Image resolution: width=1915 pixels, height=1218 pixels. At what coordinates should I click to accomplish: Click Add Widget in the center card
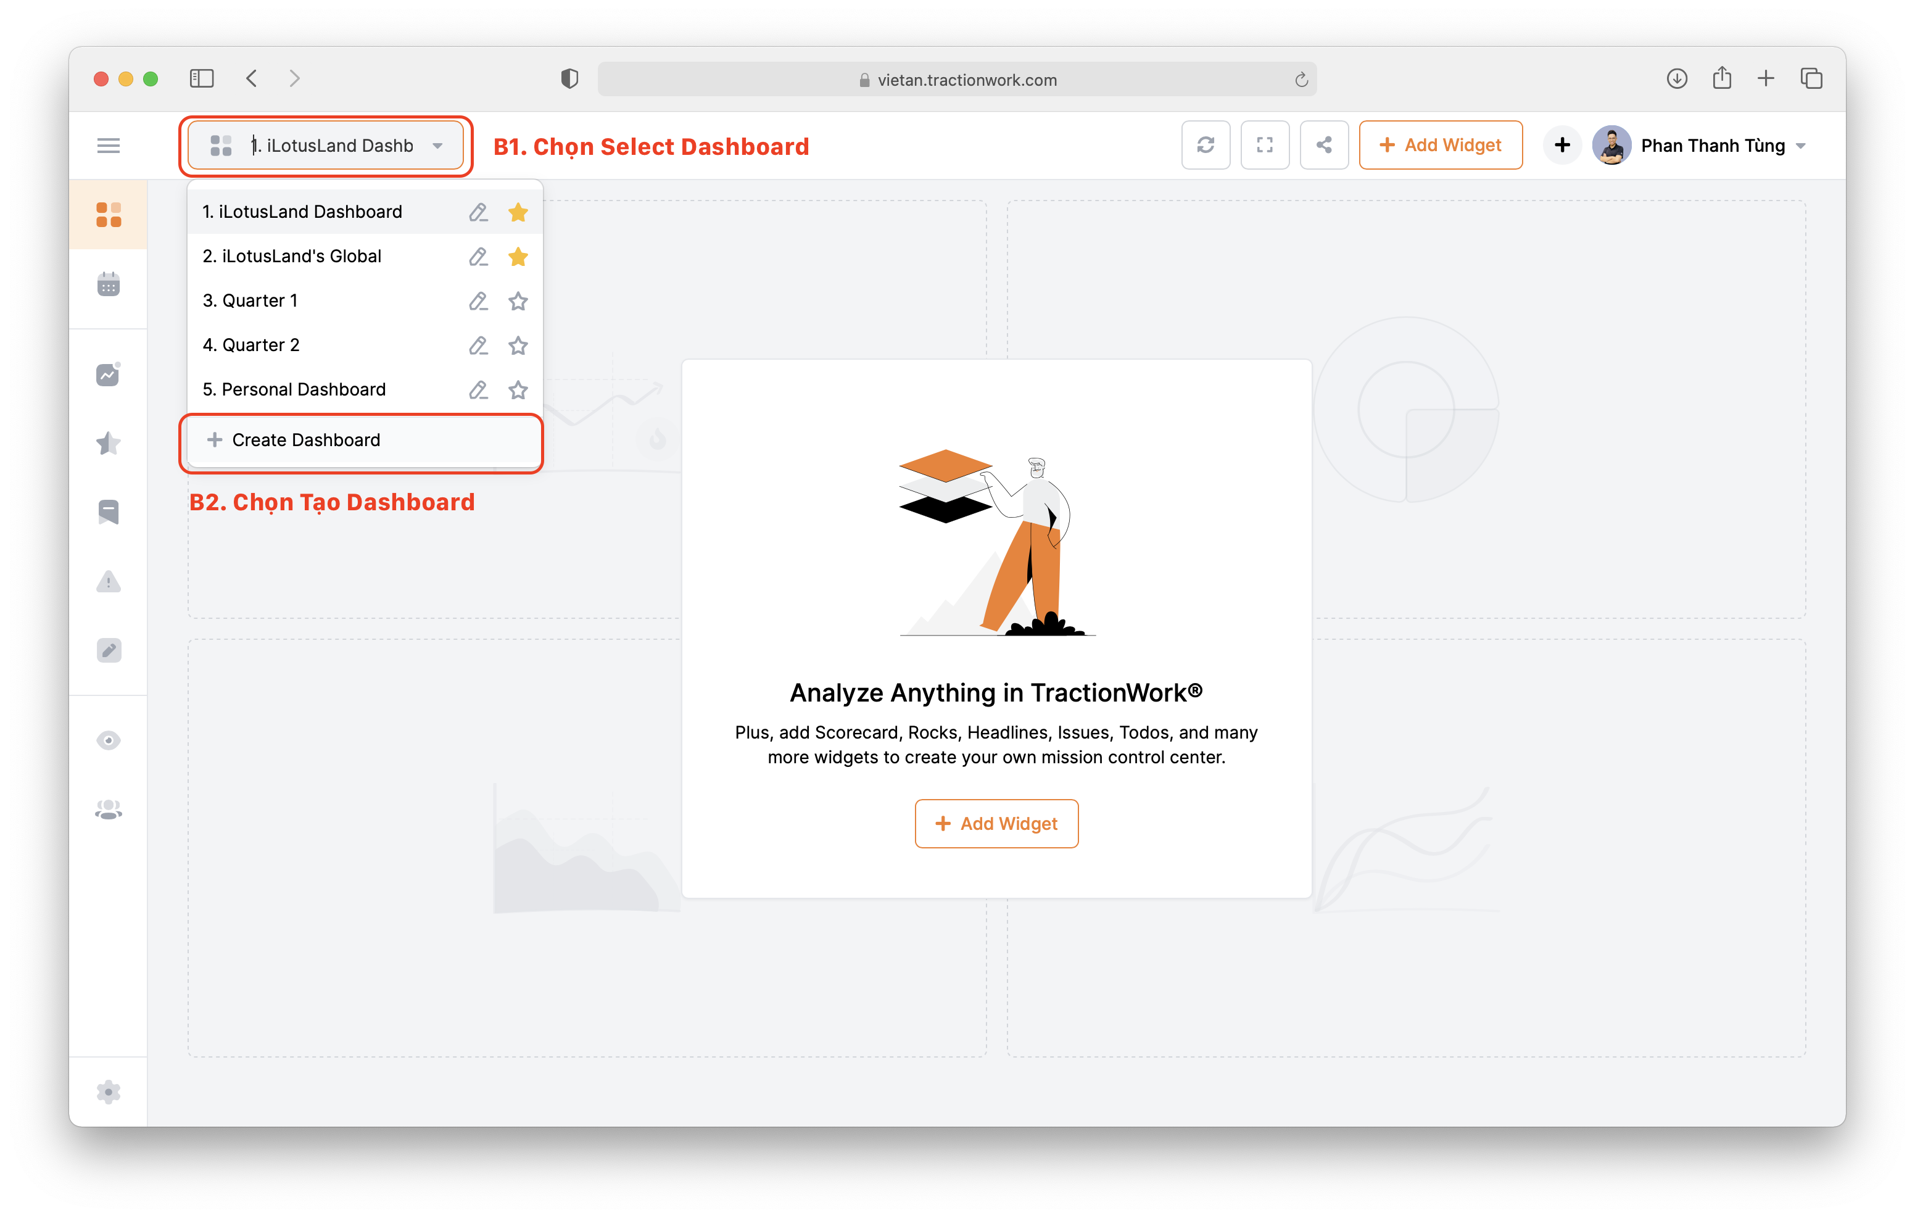(x=996, y=823)
